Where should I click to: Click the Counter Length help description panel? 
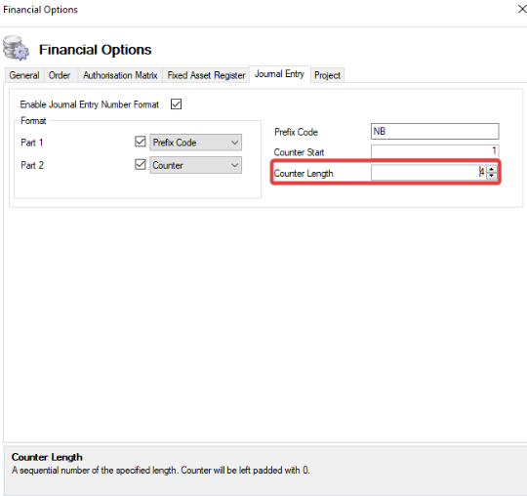point(265,470)
